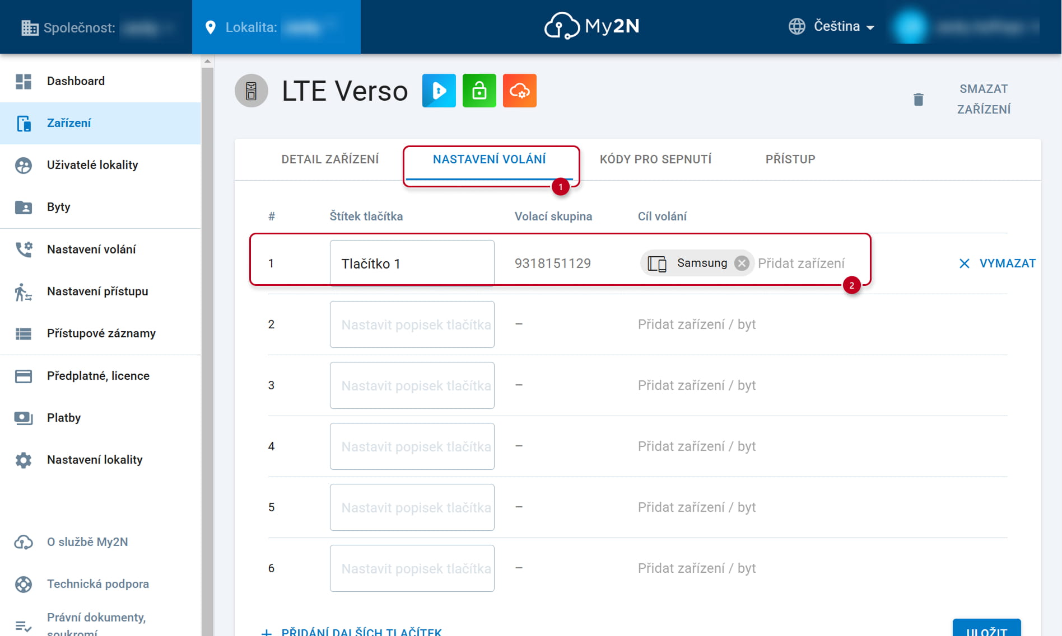This screenshot has height=636, width=1062.
Task: Switch to Detail zařízení tab
Action: click(x=330, y=159)
